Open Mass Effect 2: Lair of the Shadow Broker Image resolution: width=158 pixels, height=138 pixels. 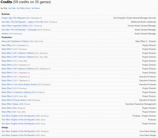(19, 84)
